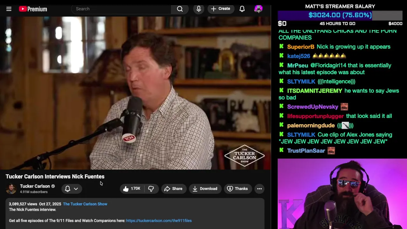Click katej526 username in chat

pos(298,56)
